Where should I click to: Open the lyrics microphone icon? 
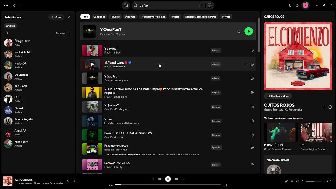click(x=286, y=181)
